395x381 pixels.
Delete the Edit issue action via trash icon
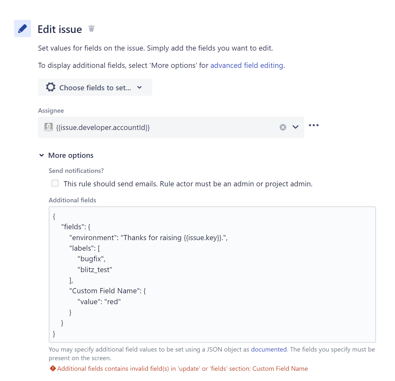[91, 28]
